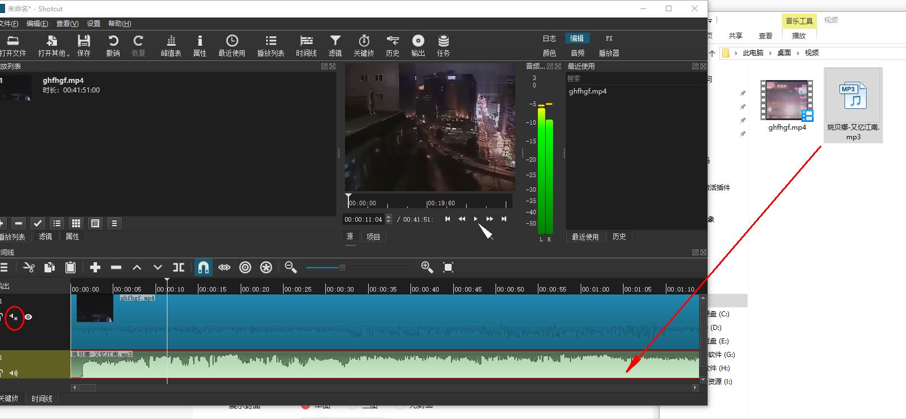906x419 pixels.
Task: Open the Settings (设置) menu
Action: [94, 24]
